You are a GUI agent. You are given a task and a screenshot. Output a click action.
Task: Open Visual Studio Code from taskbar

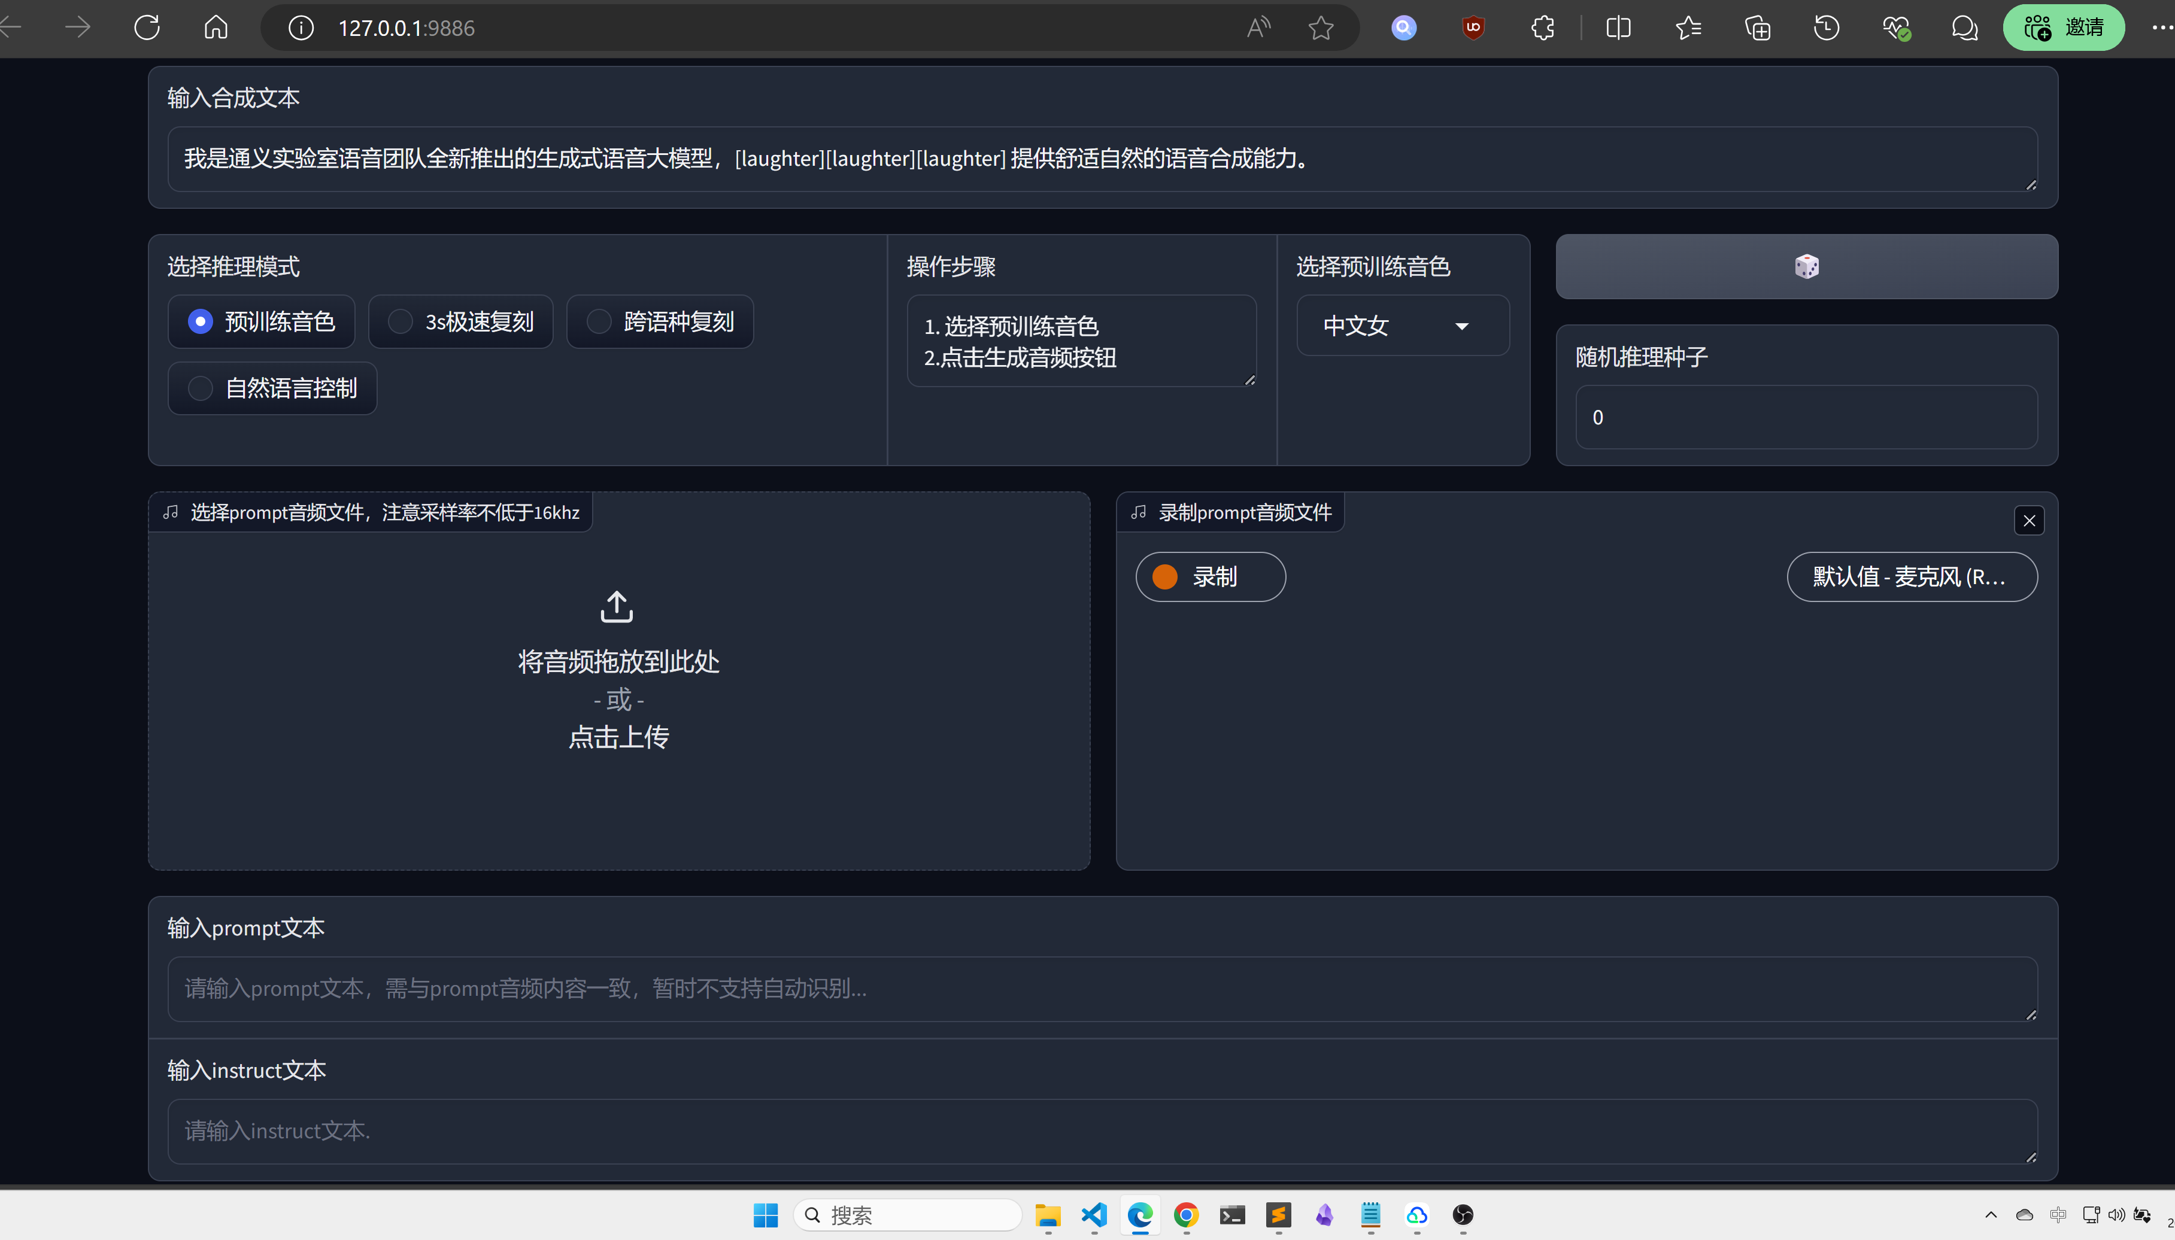tap(1094, 1214)
